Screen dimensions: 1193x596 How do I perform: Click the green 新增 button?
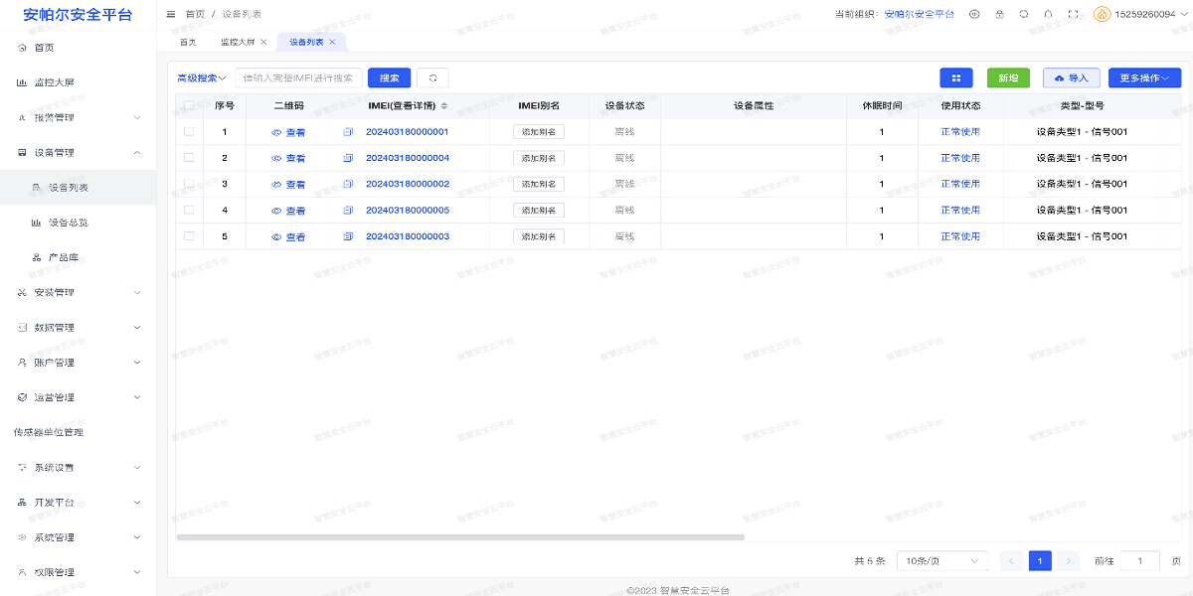click(x=1008, y=76)
